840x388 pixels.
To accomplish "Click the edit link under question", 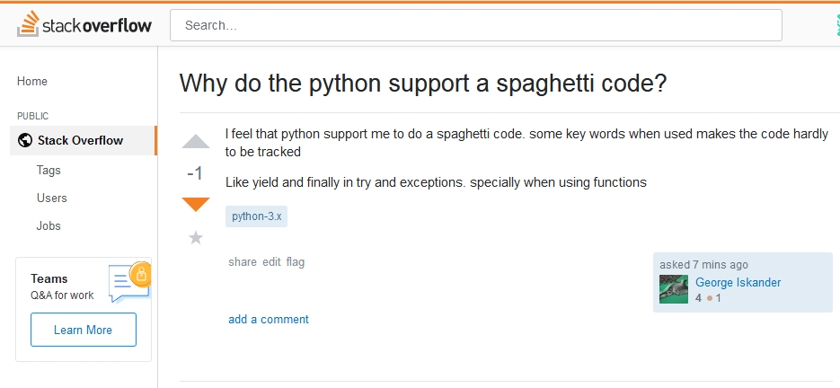I will click(x=271, y=262).
